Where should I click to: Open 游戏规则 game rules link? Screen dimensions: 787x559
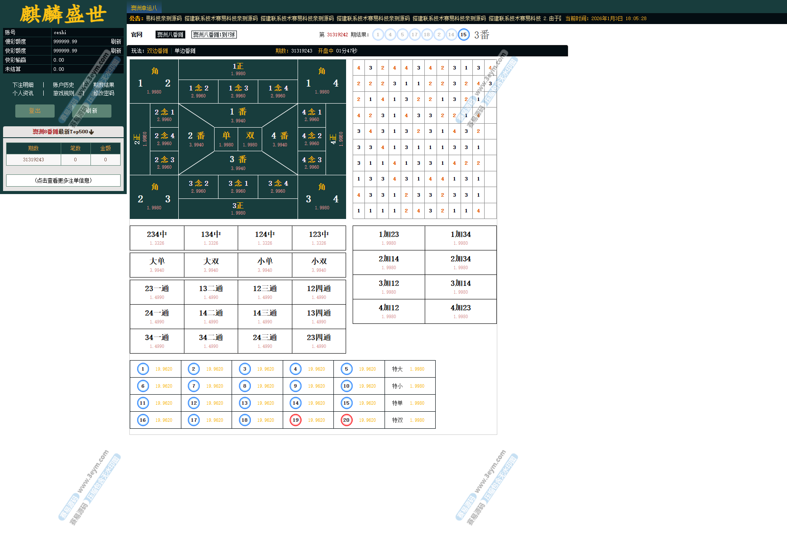coord(63,93)
